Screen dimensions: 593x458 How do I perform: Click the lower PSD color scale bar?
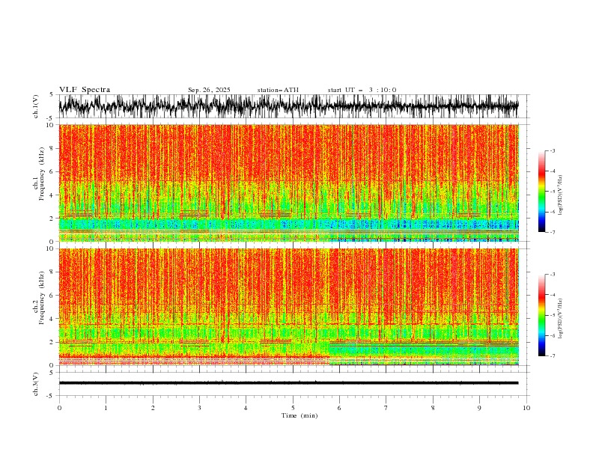coord(541,315)
